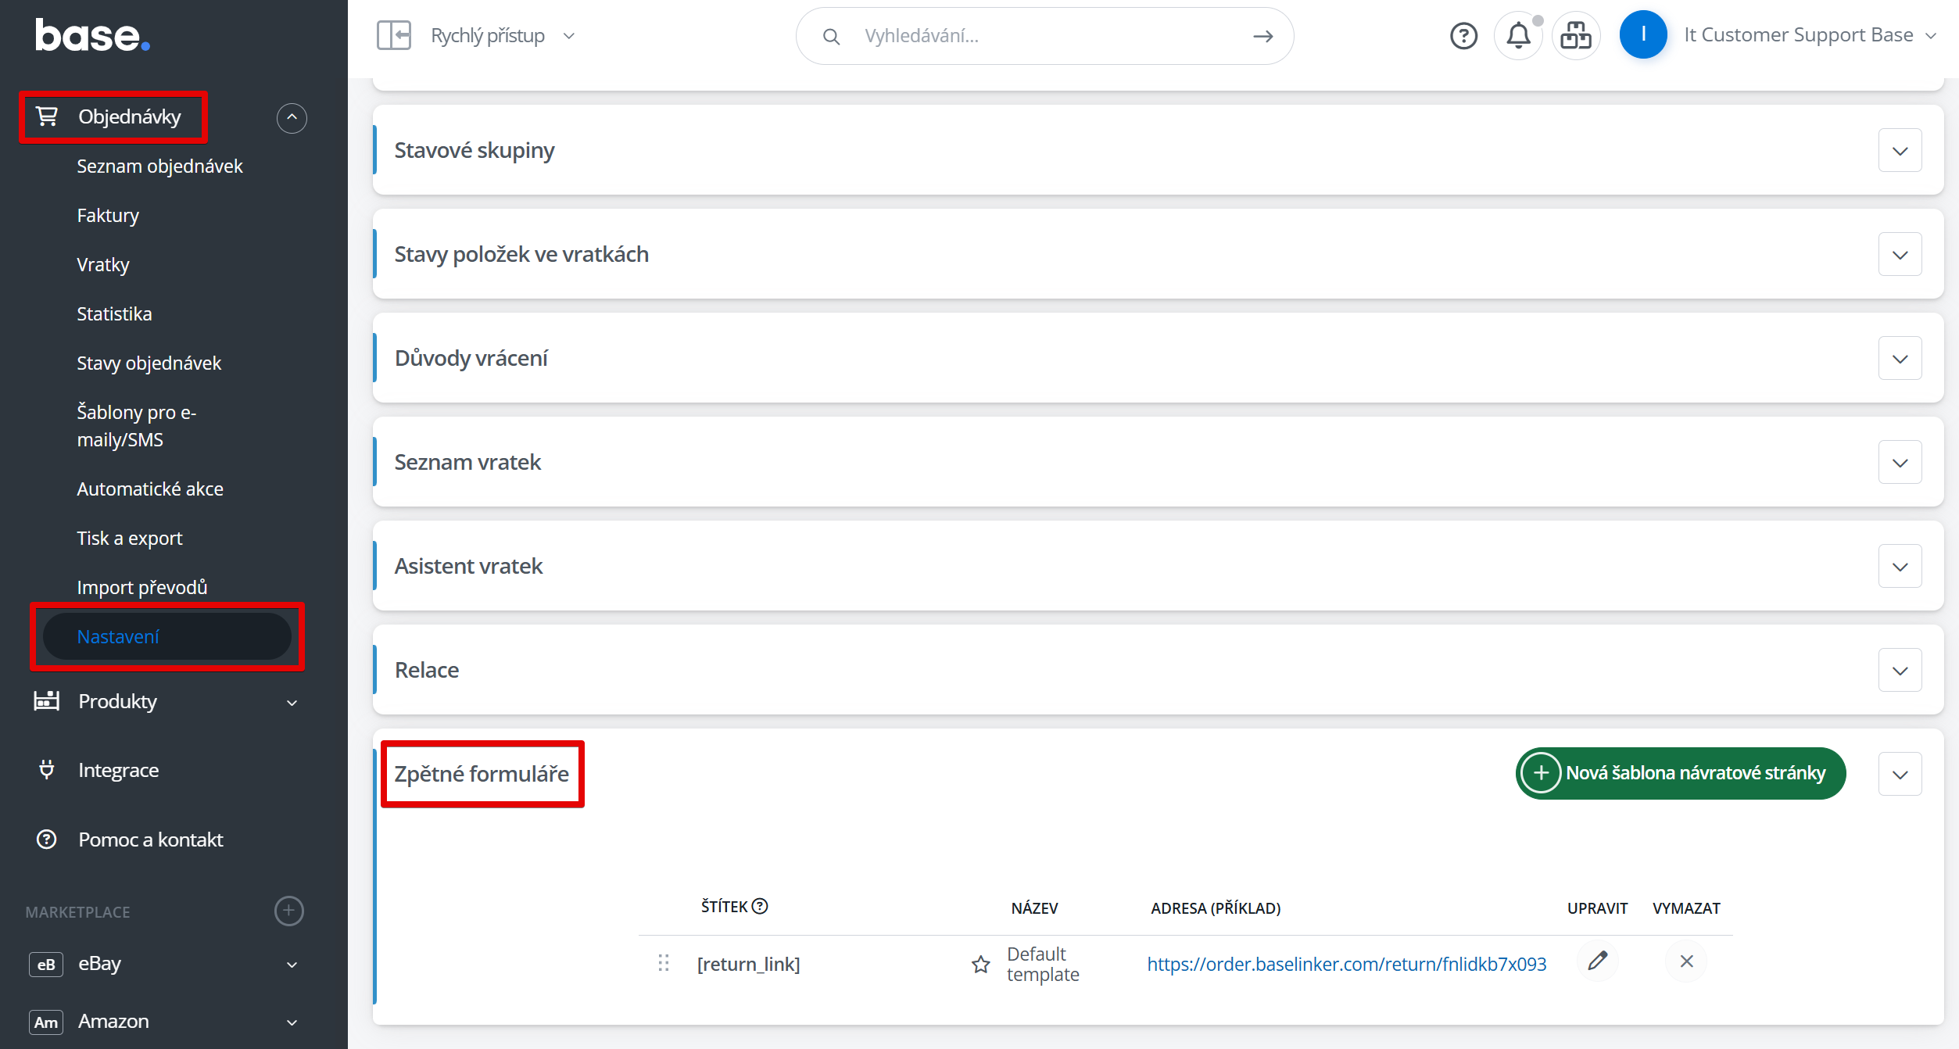This screenshot has height=1049, width=1959.
Task: Open the It Customer Support Base account menu
Action: pyautogui.click(x=1809, y=35)
